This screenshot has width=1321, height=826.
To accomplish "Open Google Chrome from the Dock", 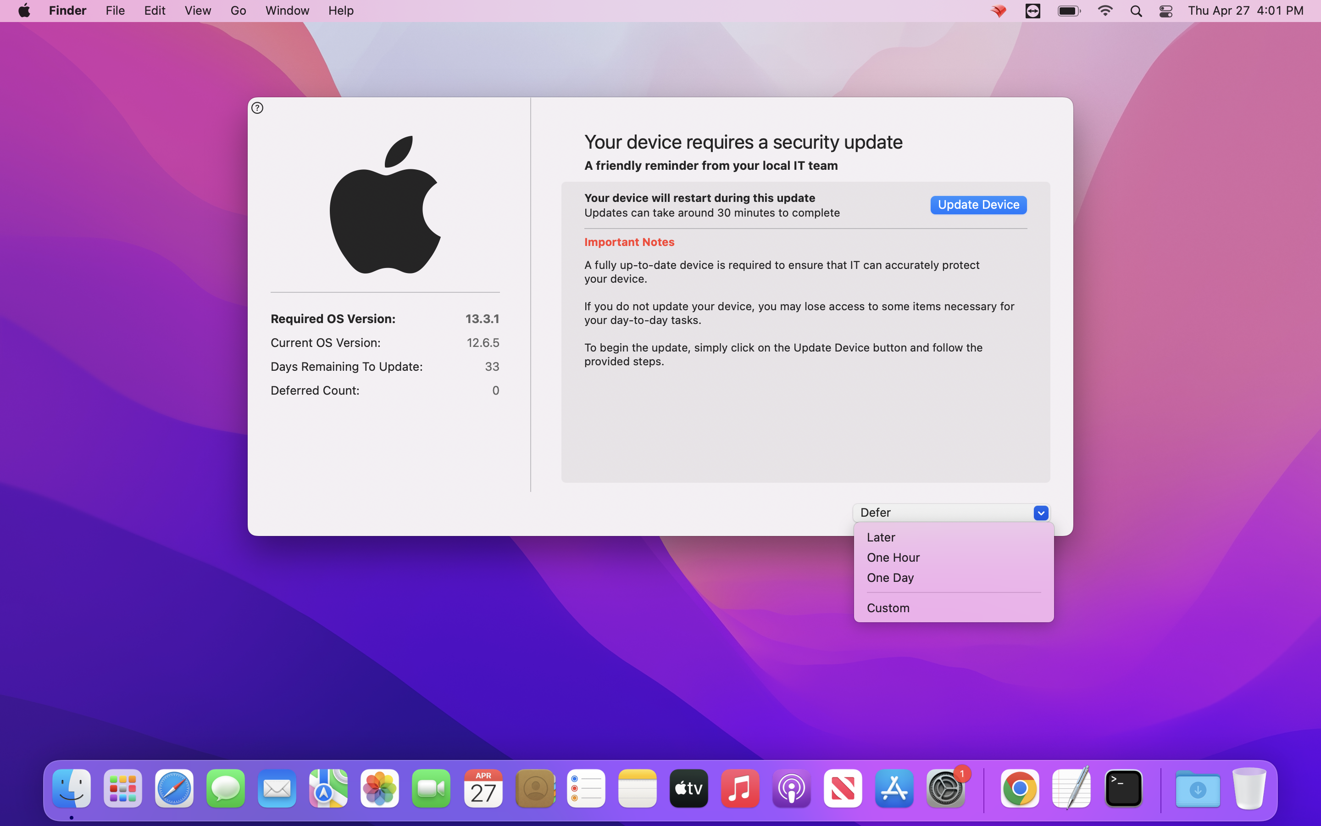I will point(1020,788).
